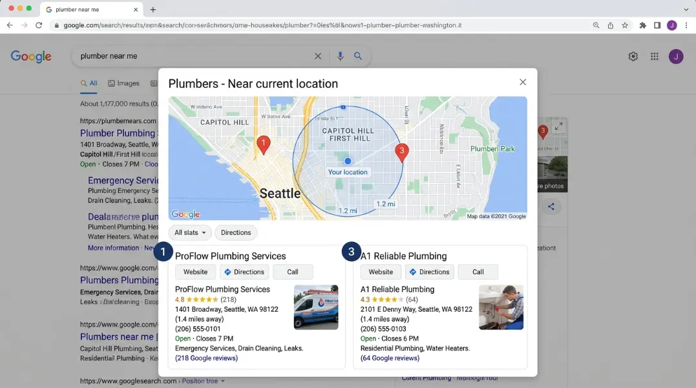Open the 'Plumber Plumbing' search result link

[118, 133]
